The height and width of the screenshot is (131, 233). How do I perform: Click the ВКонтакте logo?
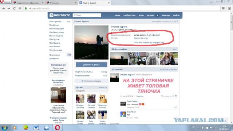(60, 15)
